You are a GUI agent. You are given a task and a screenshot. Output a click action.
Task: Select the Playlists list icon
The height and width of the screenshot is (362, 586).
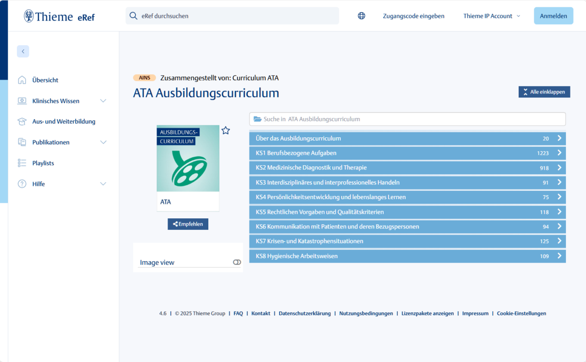point(22,163)
